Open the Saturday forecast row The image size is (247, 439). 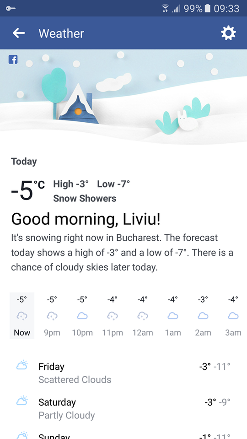coord(123,408)
